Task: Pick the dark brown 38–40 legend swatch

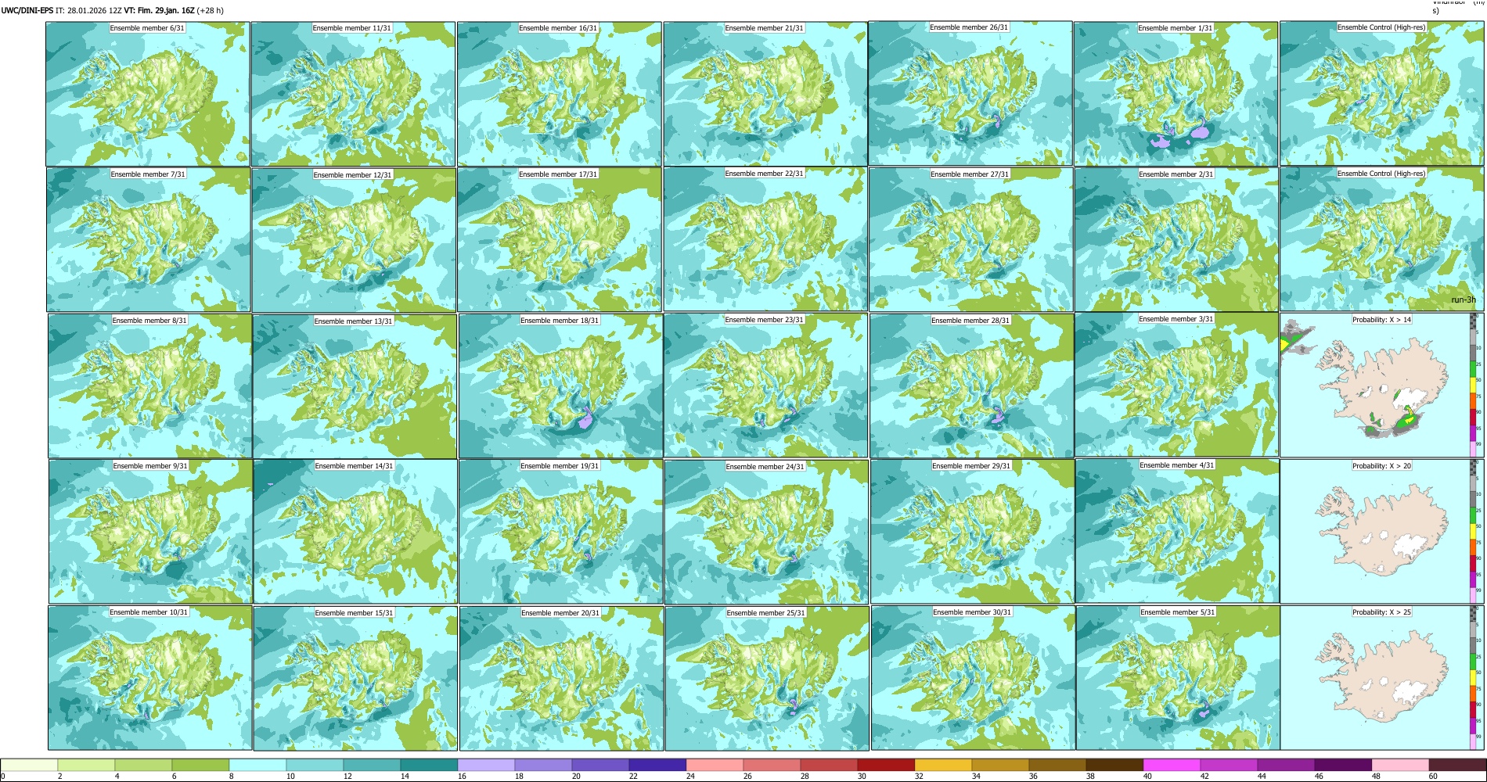Action: (x=1114, y=765)
